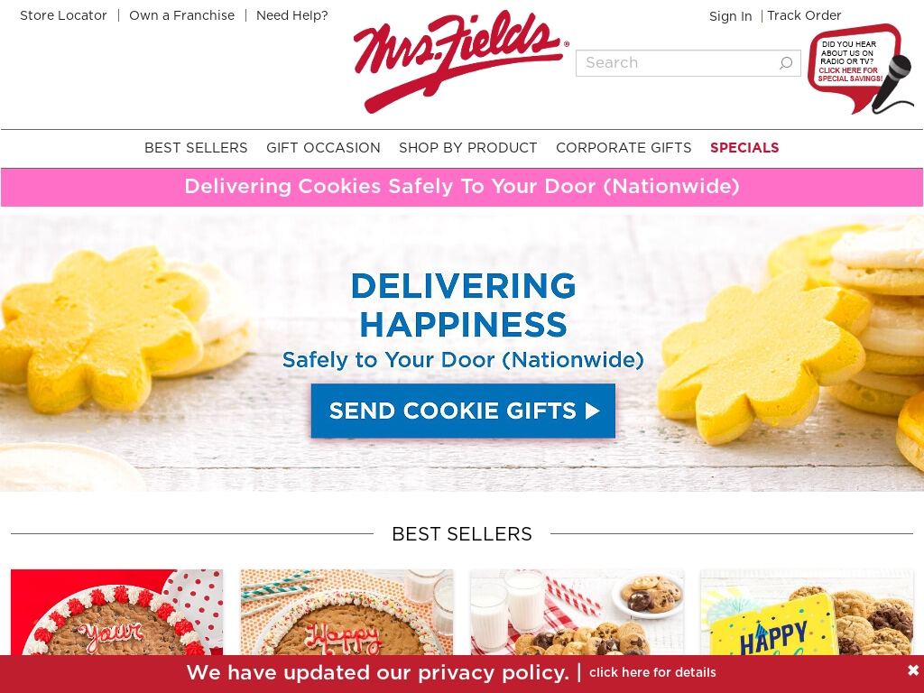This screenshot has height=693, width=924.
Task: Open the Corporate Gifts menu
Action: (624, 148)
